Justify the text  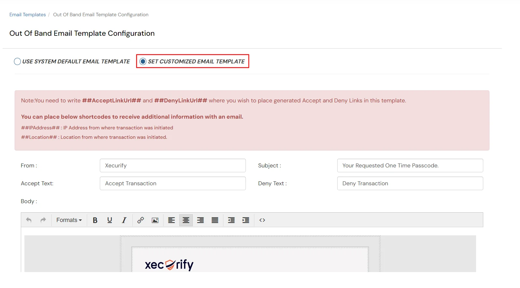tap(215, 220)
